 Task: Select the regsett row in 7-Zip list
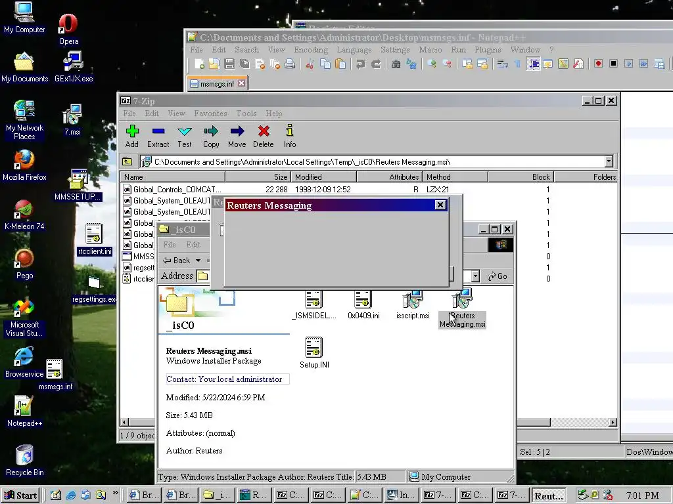coord(138,268)
